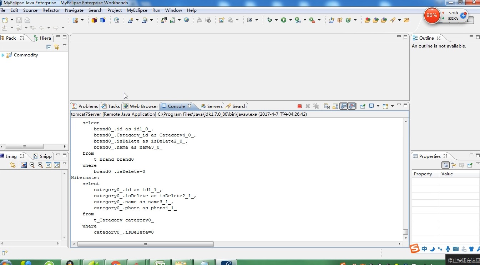Open the New dropdown arrow in toolbar
This screenshot has height=265, width=480.
pyautogui.click(x=12, y=20)
